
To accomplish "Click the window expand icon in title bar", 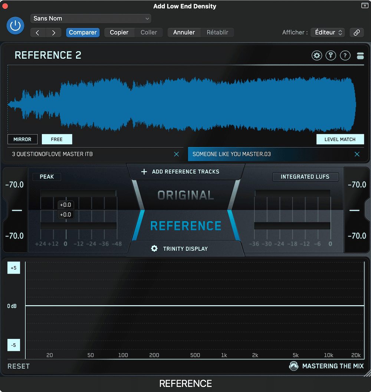I will (365, 6).
